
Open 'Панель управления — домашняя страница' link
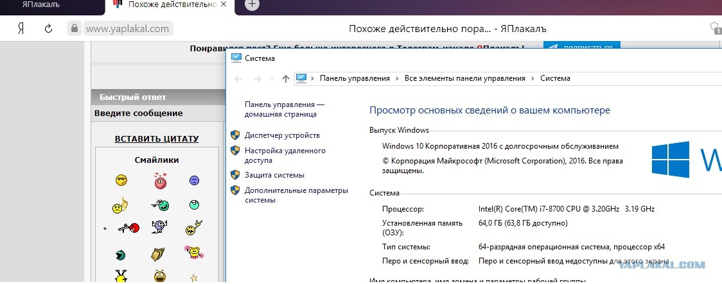coord(285,110)
